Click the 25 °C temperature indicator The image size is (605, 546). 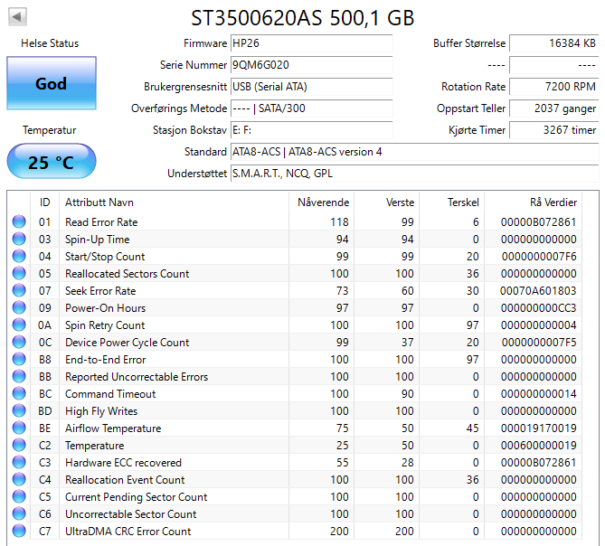51,163
